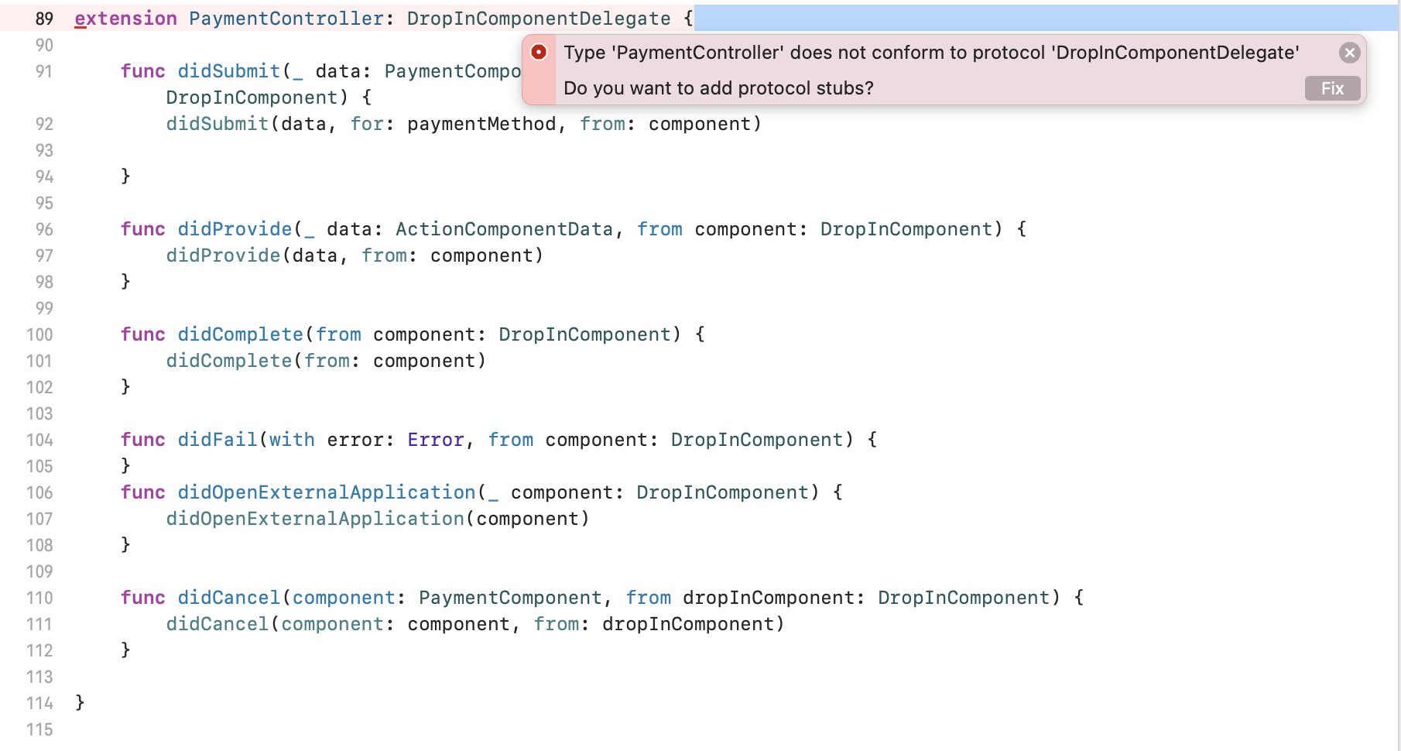This screenshot has height=751, width=1401.
Task: Click 'paymentMethod' argument on line 92
Action: [481, 124]
